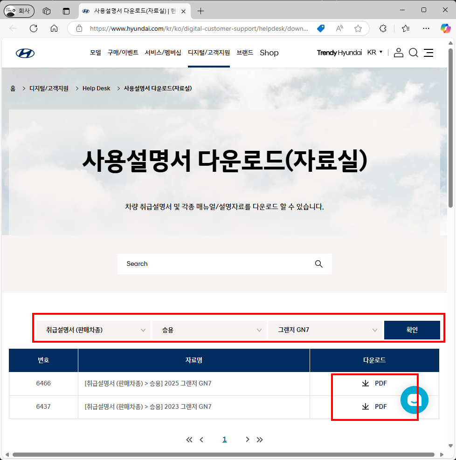Go to last page of results

coord(260,440)
